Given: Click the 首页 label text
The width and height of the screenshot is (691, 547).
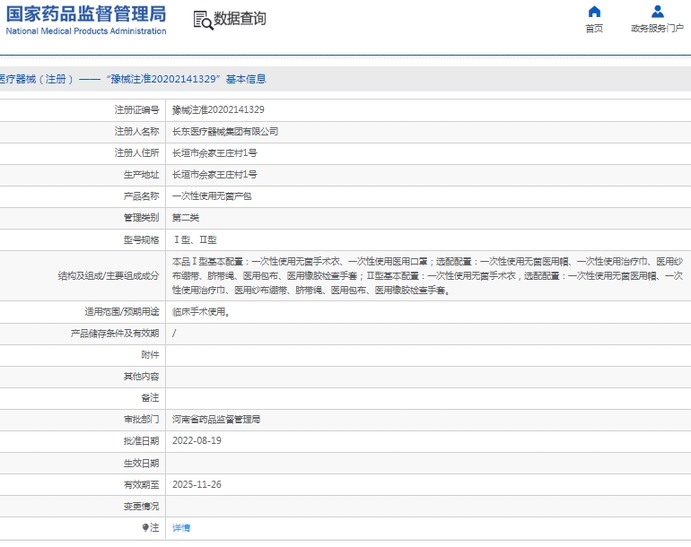Looking at the screenshot, I should click(594, 29).
